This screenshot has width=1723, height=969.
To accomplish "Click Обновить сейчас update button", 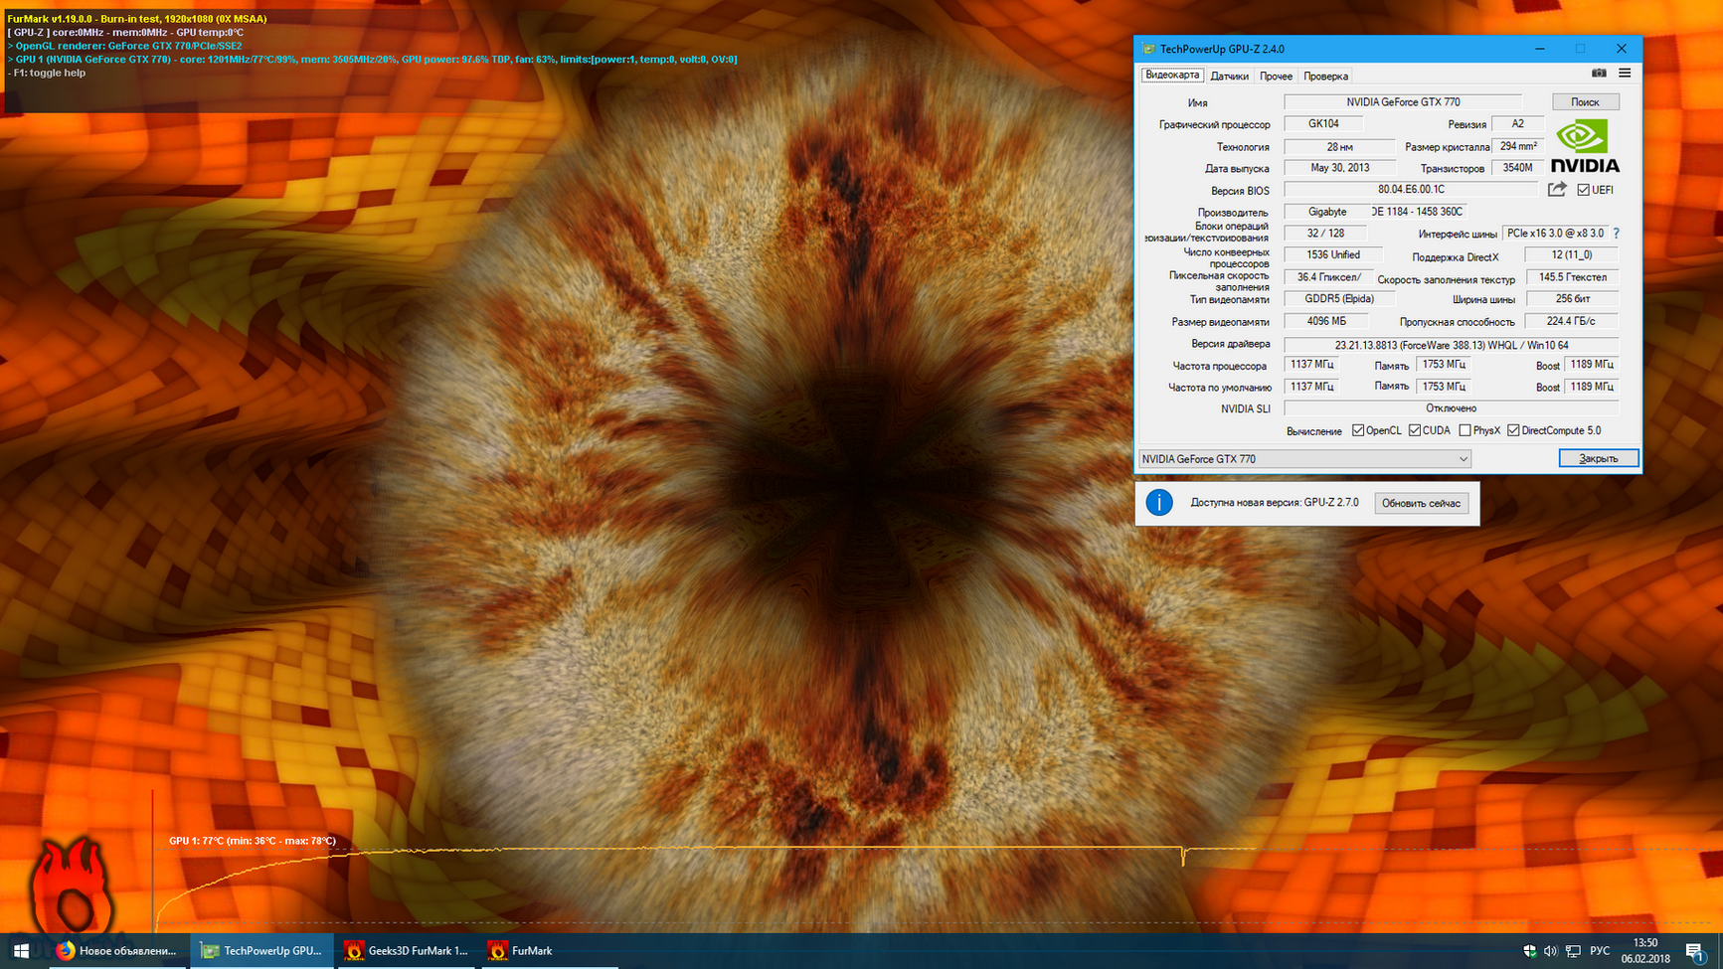I will tap(1421, 503).
